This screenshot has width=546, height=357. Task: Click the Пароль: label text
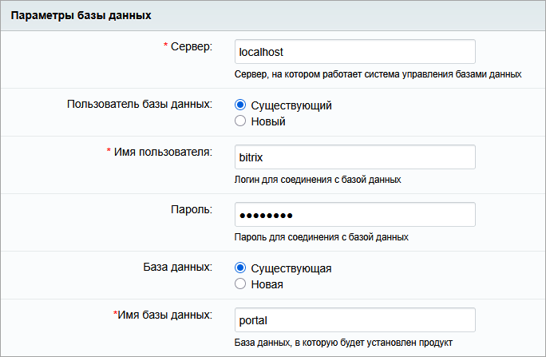click(x=192, y=210)
